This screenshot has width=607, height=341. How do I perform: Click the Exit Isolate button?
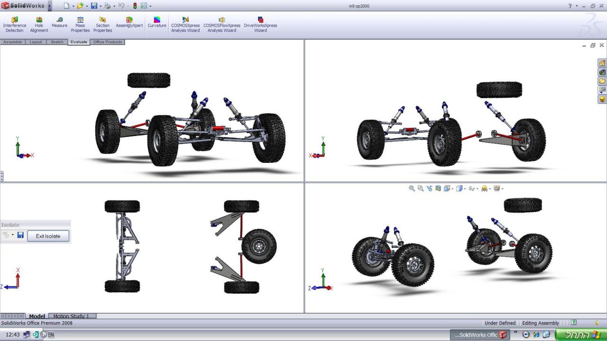click(48, 236)
